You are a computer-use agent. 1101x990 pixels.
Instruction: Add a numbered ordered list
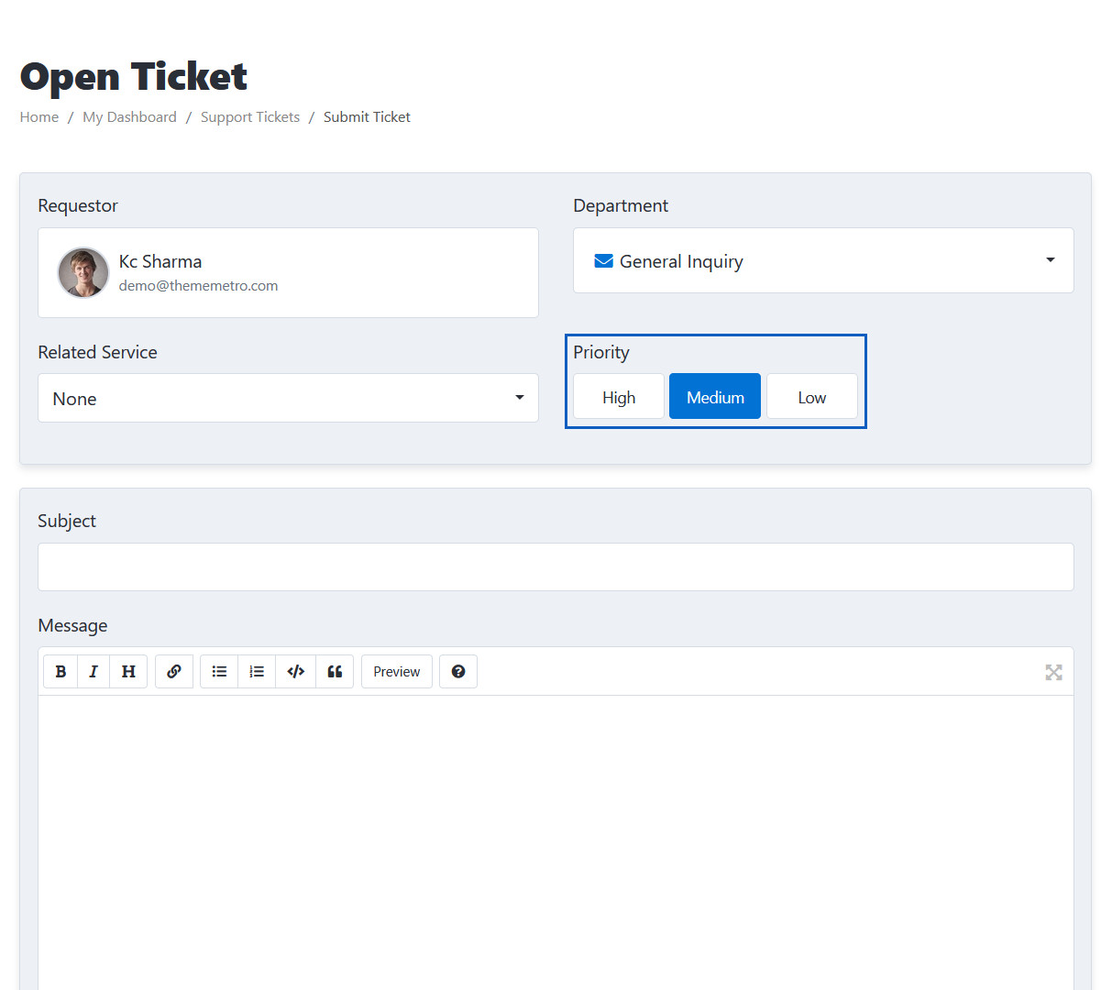tap(257, 672)
